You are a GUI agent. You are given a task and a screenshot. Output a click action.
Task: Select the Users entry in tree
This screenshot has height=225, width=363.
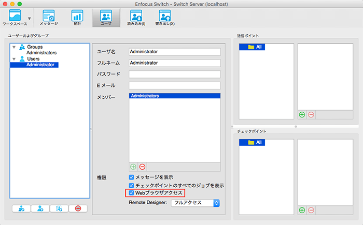33,58
